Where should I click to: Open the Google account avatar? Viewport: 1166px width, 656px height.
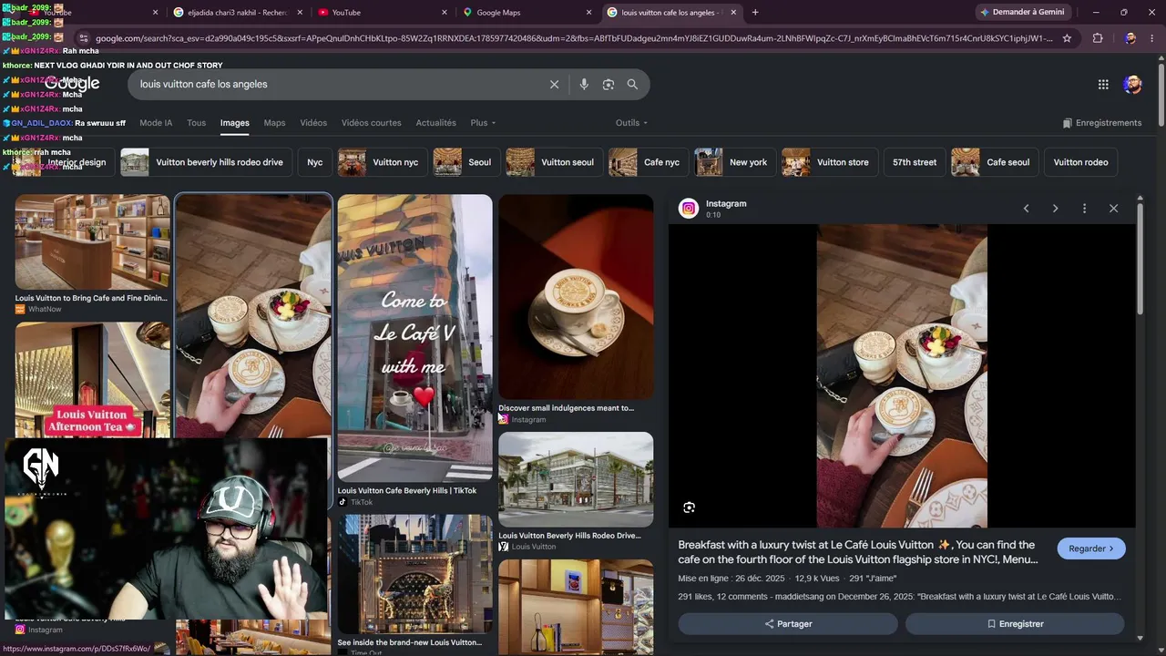click(1132, 84)
